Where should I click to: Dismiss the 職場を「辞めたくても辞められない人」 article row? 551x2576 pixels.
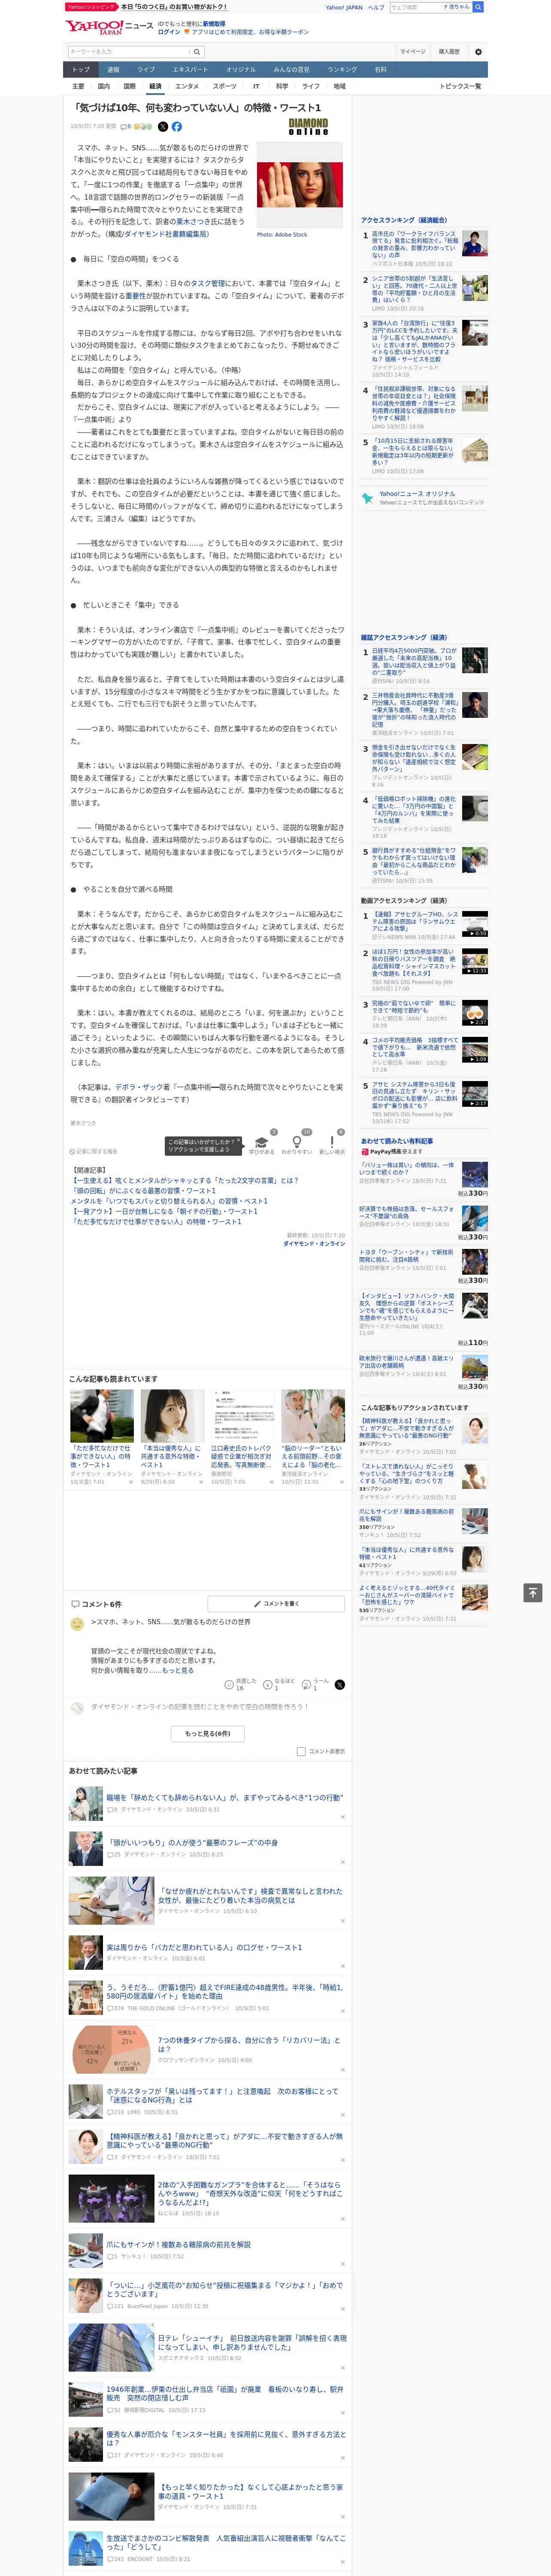click(343, 1818)
